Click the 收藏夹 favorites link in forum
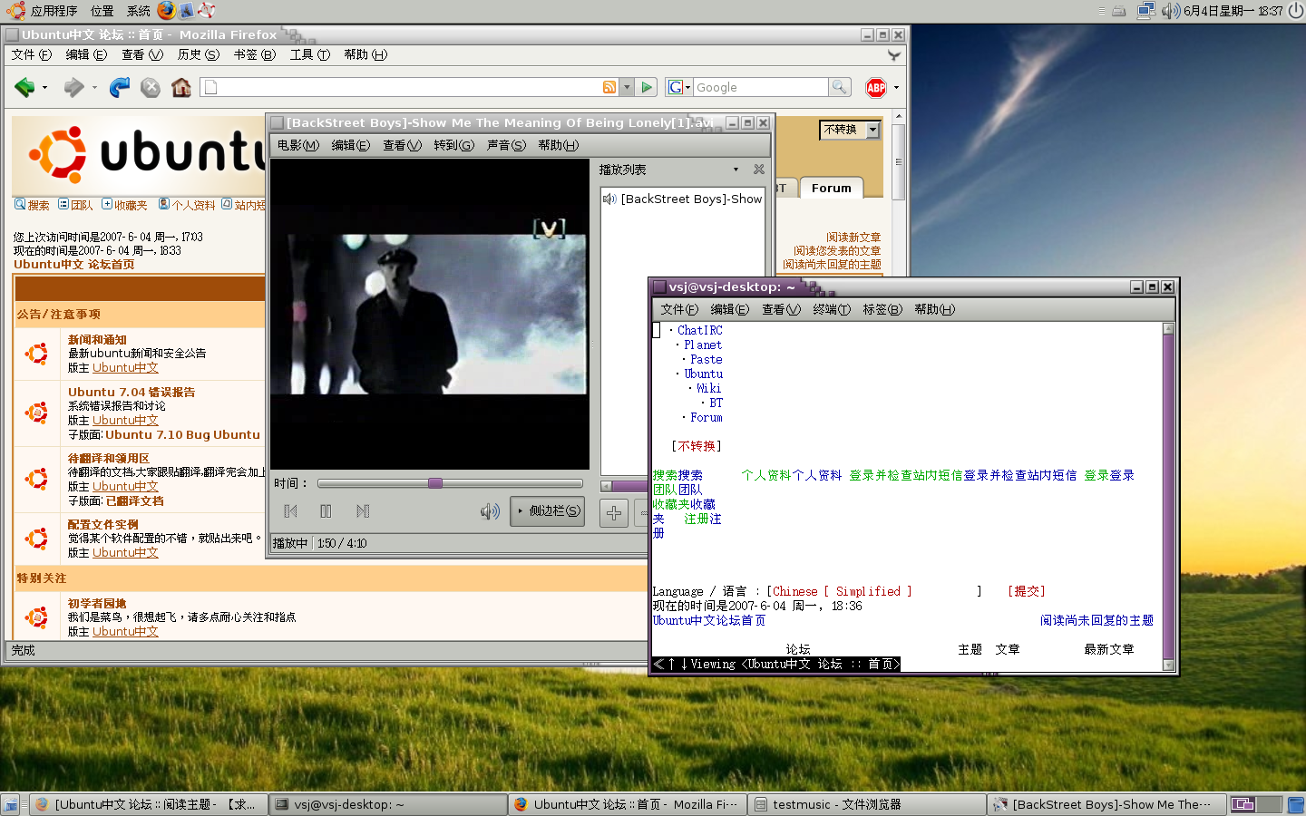The height and width of the screenshot is (816, 1306). (124, 205)
